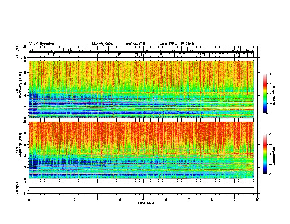The image size is (290, 224).
Task: Click the -3 label atop ch.1 color bar
Action: click(x=270, y=74)
